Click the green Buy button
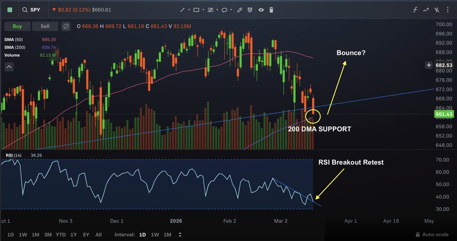457x241 pixels. pyautogui.click(x=17, y=26)
